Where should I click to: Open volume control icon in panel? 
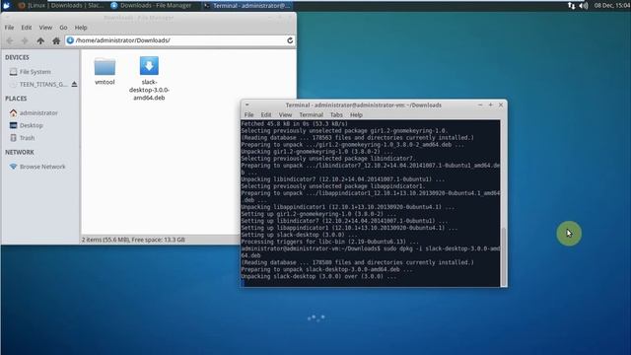pyautogui.click(x=583, y=5)
